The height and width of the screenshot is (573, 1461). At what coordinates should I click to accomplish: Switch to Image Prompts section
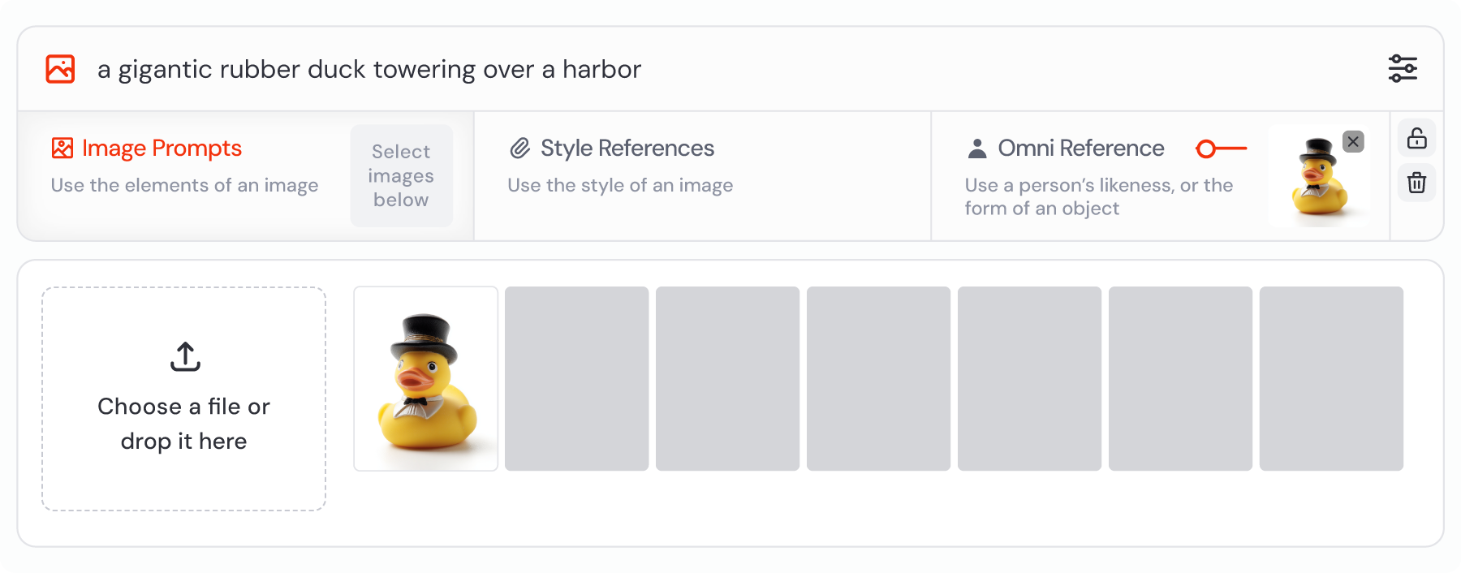162,149
